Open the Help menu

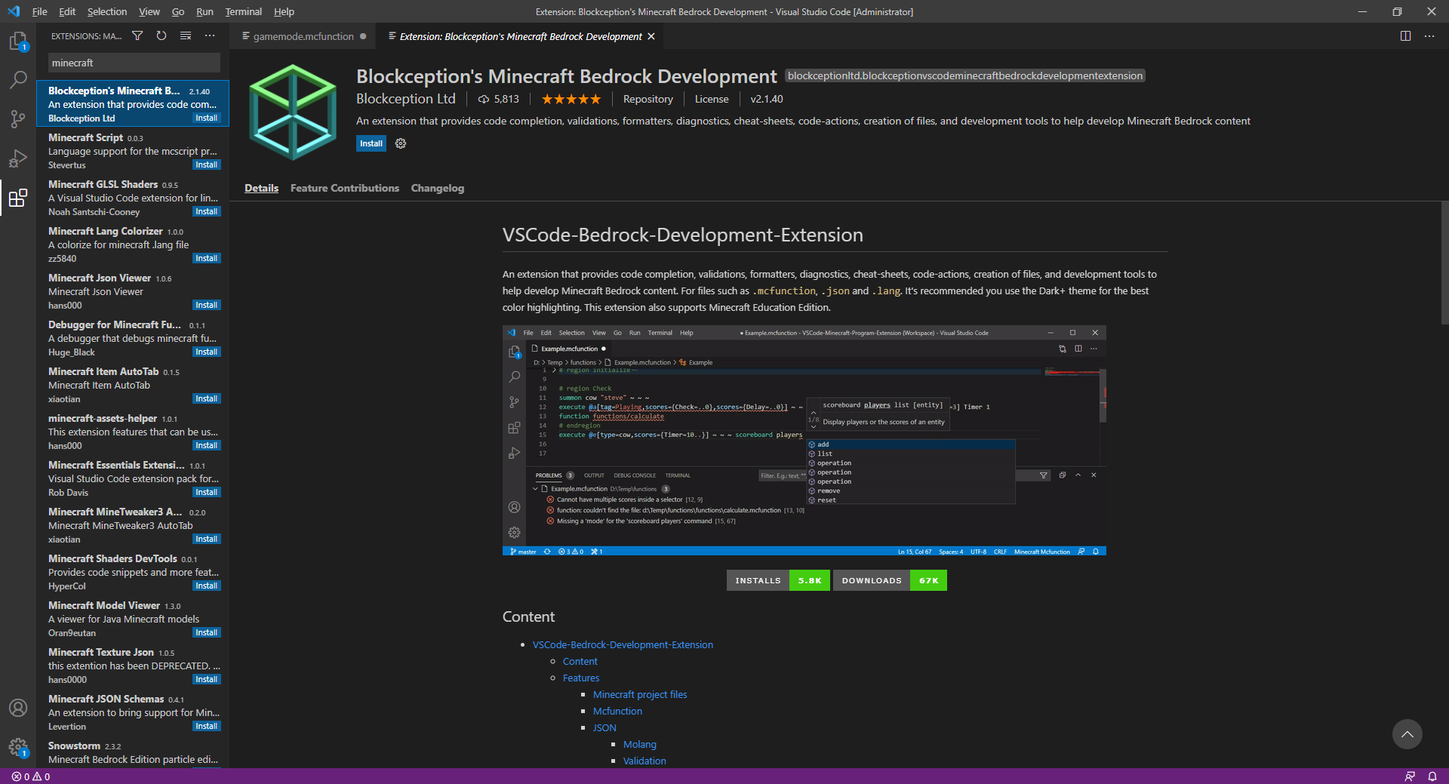(285, 11)
